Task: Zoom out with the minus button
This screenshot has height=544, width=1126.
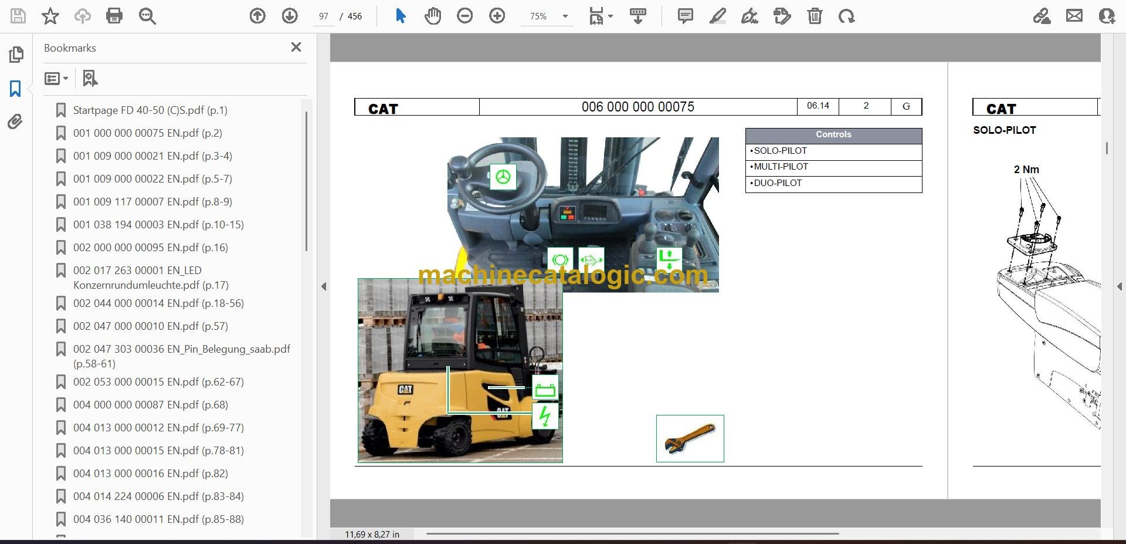Action: pos(465,16)
